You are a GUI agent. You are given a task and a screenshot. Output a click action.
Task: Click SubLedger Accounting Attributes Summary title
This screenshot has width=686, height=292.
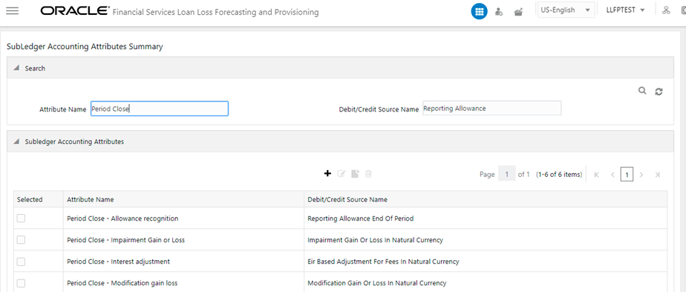pyautogui.click(x=85, y=46)
